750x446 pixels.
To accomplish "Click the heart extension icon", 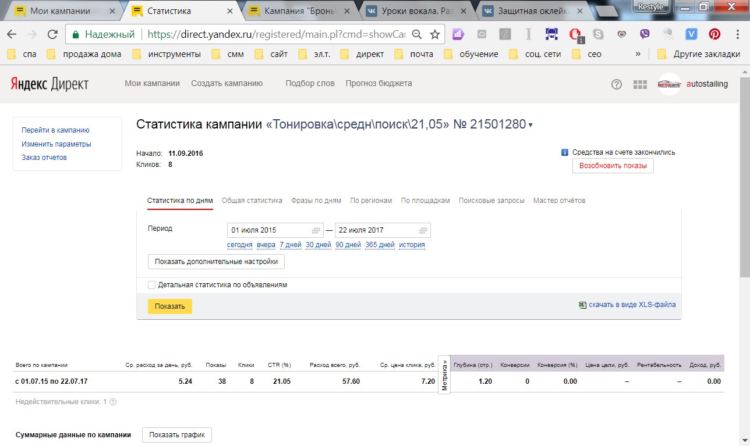I will coord(621,34).
